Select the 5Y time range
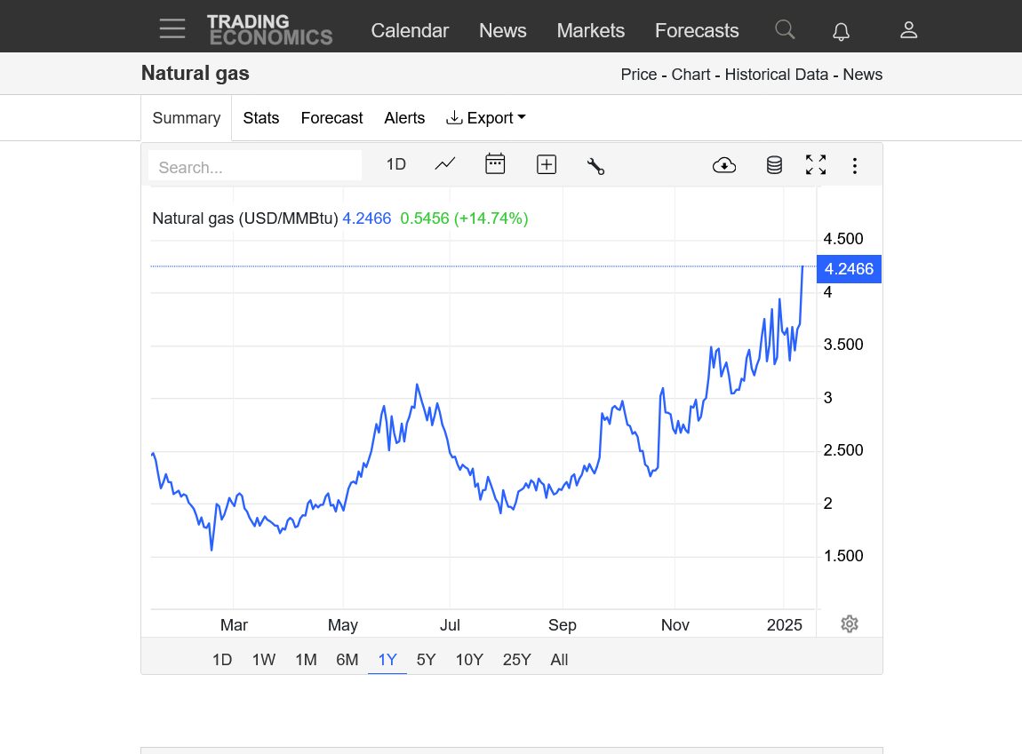This screenshot has width=1022, height=754. [x=427, y=660]
